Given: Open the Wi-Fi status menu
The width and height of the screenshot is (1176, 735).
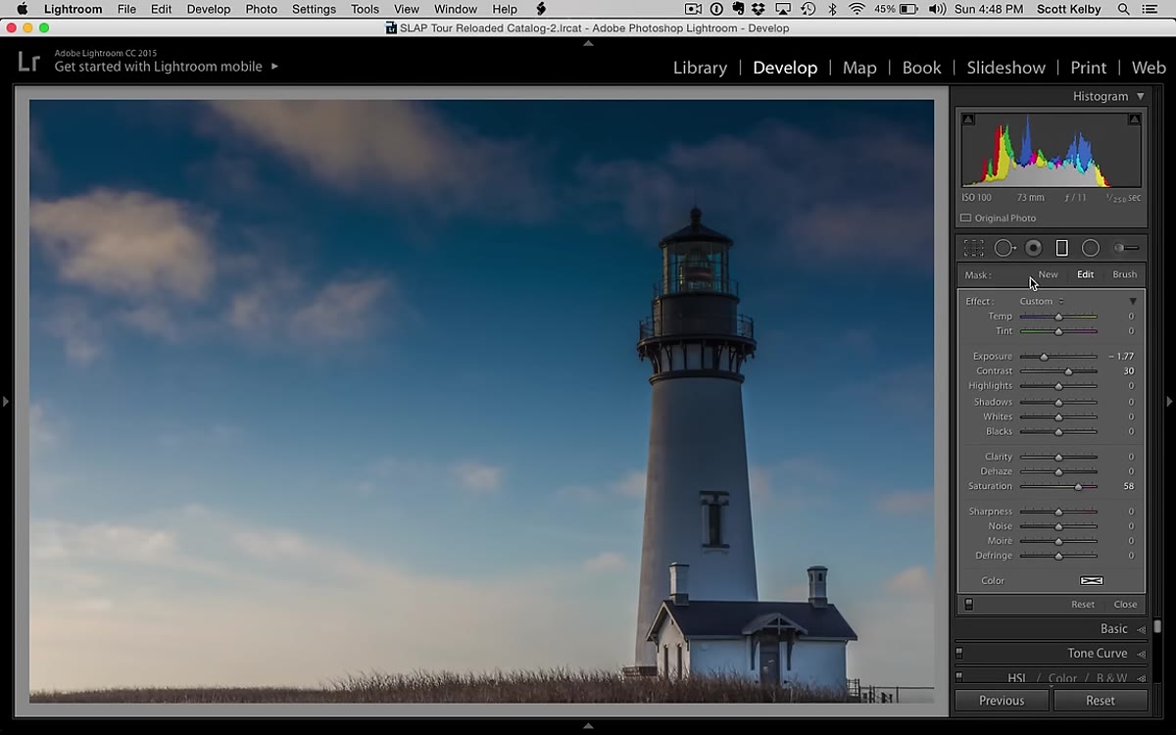Looking at the screenshot, I should (857, 9).
